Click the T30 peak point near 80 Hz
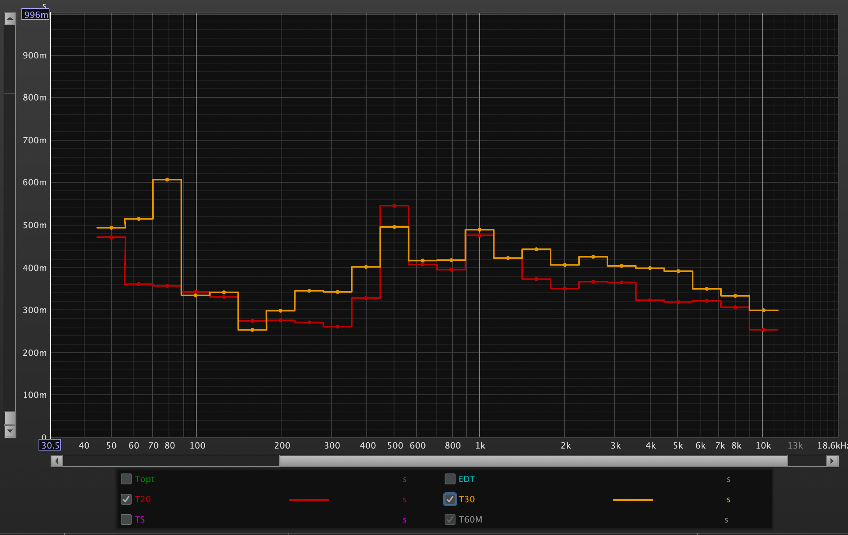 coord(167,180)
